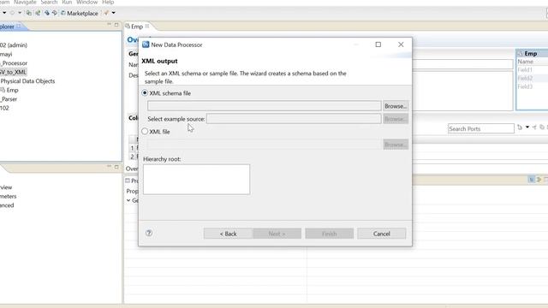548x308 pixels.
Task: Minimize the Explorer panel
Action: coord(109,25)
